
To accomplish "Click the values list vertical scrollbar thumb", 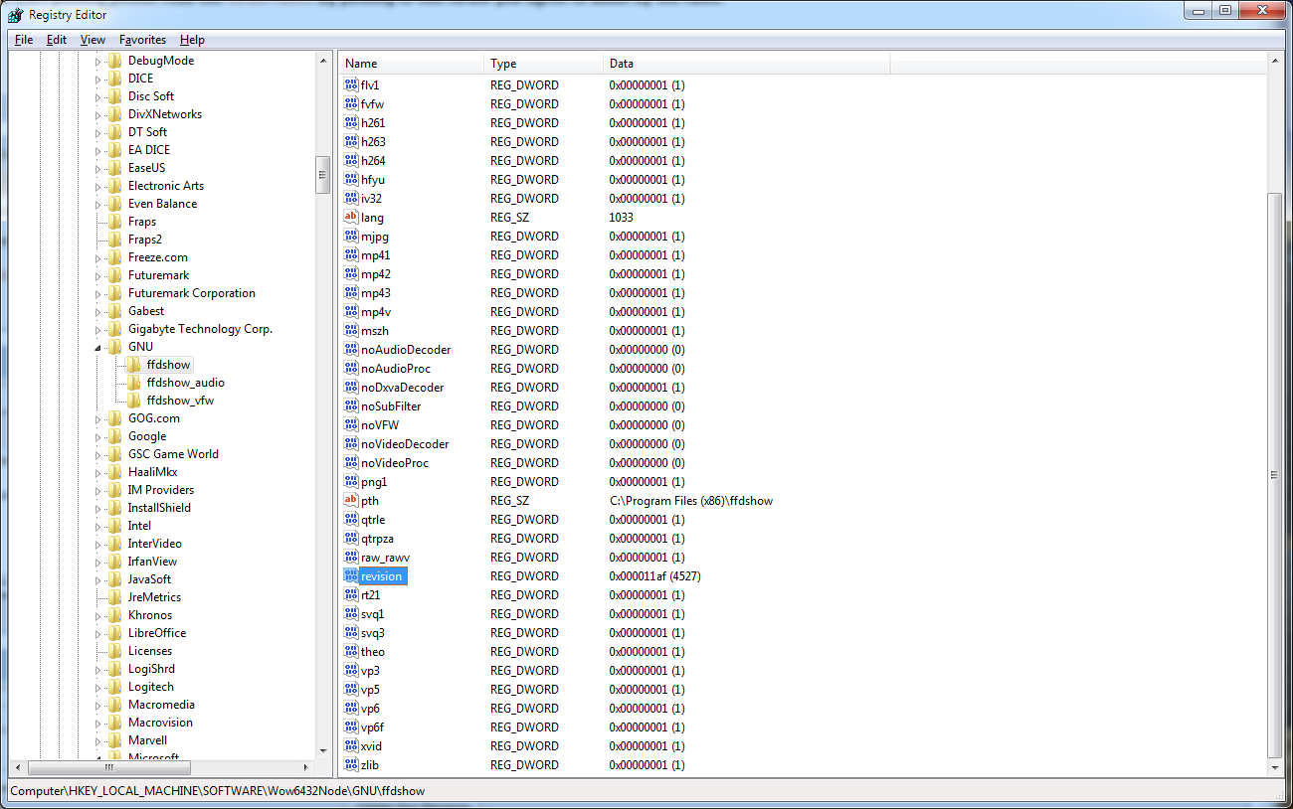I will tap(1275, 475).
